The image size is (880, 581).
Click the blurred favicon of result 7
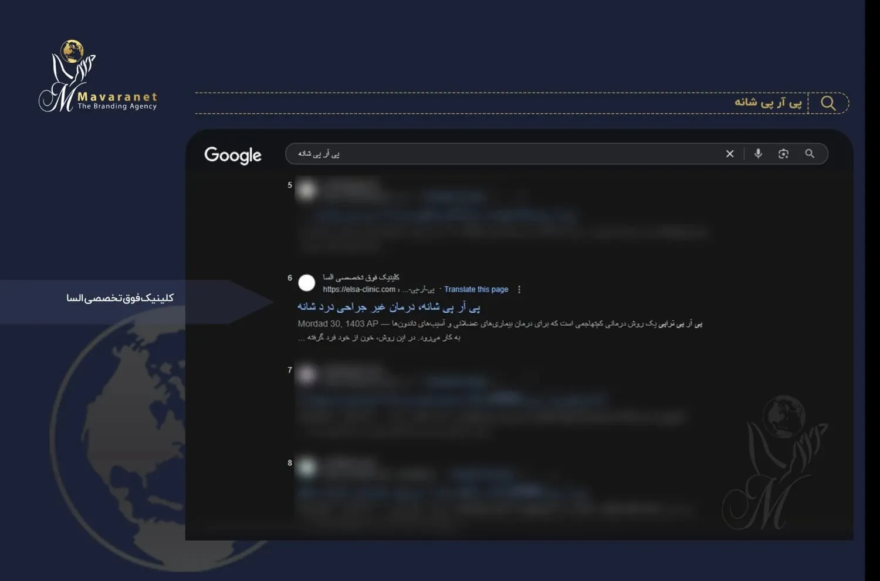point(306,375)
